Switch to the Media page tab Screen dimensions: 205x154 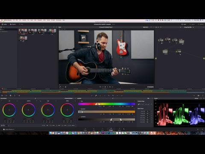click(85, 129)
